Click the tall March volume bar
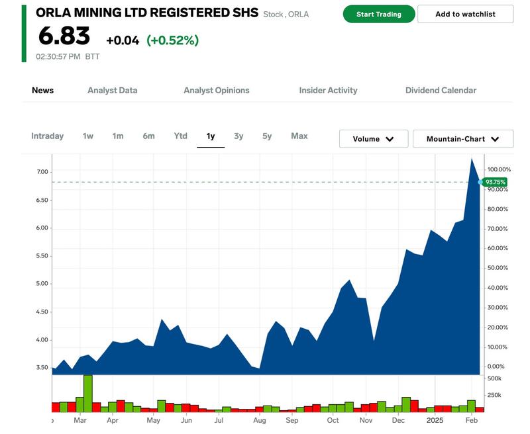The width and height of the screenshot is (530, 434). (x=88, y=393)
